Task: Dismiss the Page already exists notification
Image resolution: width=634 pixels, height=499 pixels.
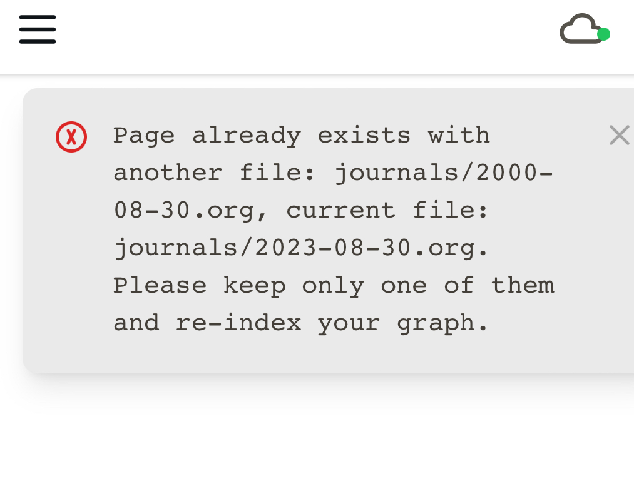Action: [619, 135]
